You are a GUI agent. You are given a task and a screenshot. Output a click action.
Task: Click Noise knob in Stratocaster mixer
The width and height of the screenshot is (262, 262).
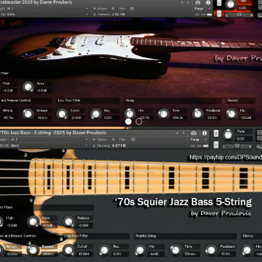pyautogui.click(x=28, y=87)
